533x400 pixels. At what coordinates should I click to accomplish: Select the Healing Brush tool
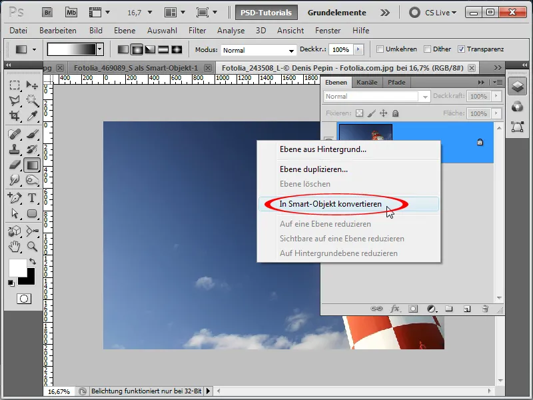coord(14,134)
